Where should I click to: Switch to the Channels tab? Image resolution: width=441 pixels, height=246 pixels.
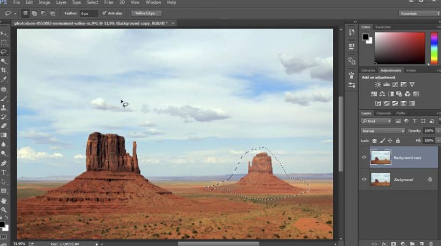(x=383, y=113)
